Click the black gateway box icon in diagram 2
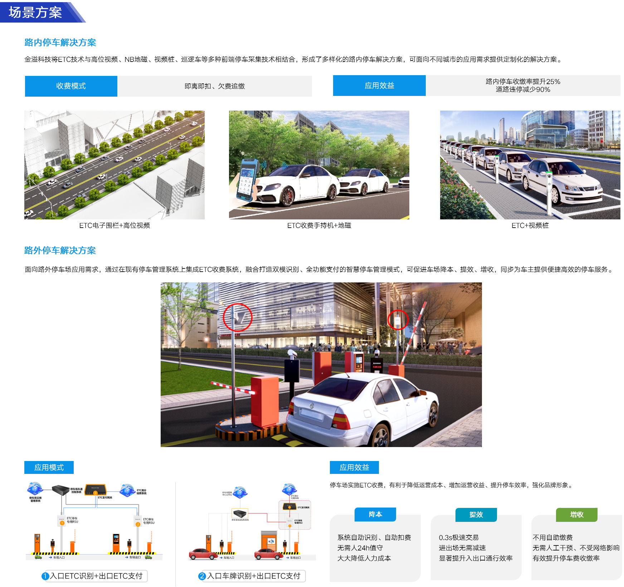The height and width of the screenshot is (587, 624). pyautogui.click(x=240, y=514)
